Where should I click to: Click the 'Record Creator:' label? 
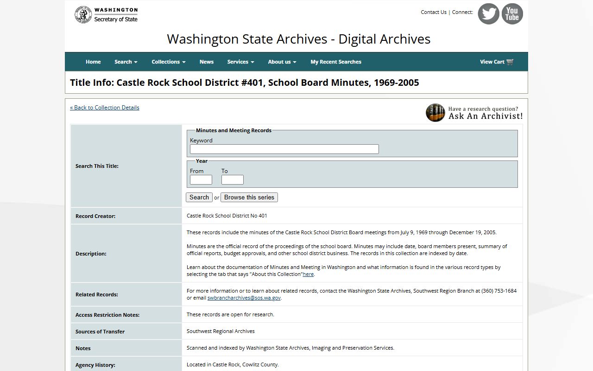click(95, 216)
